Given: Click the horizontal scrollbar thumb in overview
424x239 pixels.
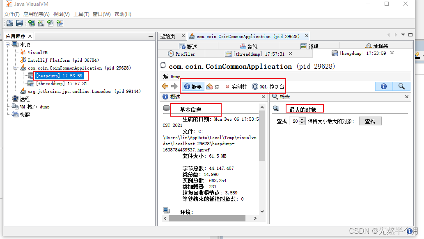Looking at the screenshot, I should point(207,218).
